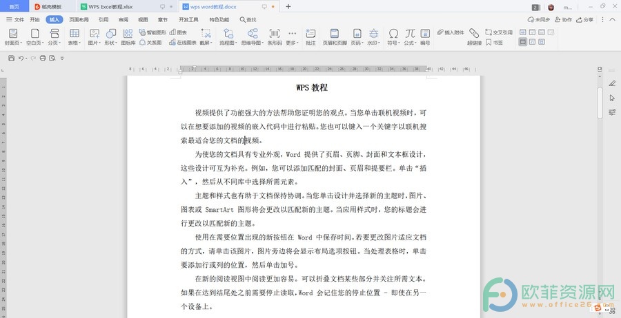This screenshot has height=318, width=621.
Task: Expand the symbol (符号) dropdown arrow
Action: point(399,43)
